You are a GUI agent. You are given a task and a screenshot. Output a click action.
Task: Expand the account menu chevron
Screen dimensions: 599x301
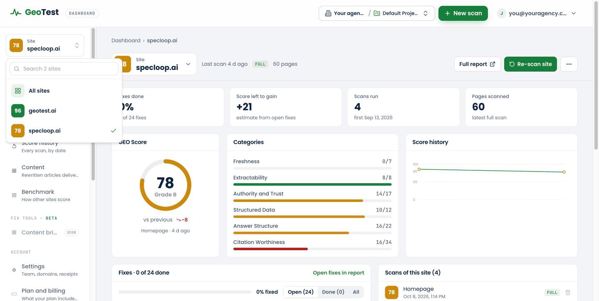pyautogui.click(x=574, y=13)
